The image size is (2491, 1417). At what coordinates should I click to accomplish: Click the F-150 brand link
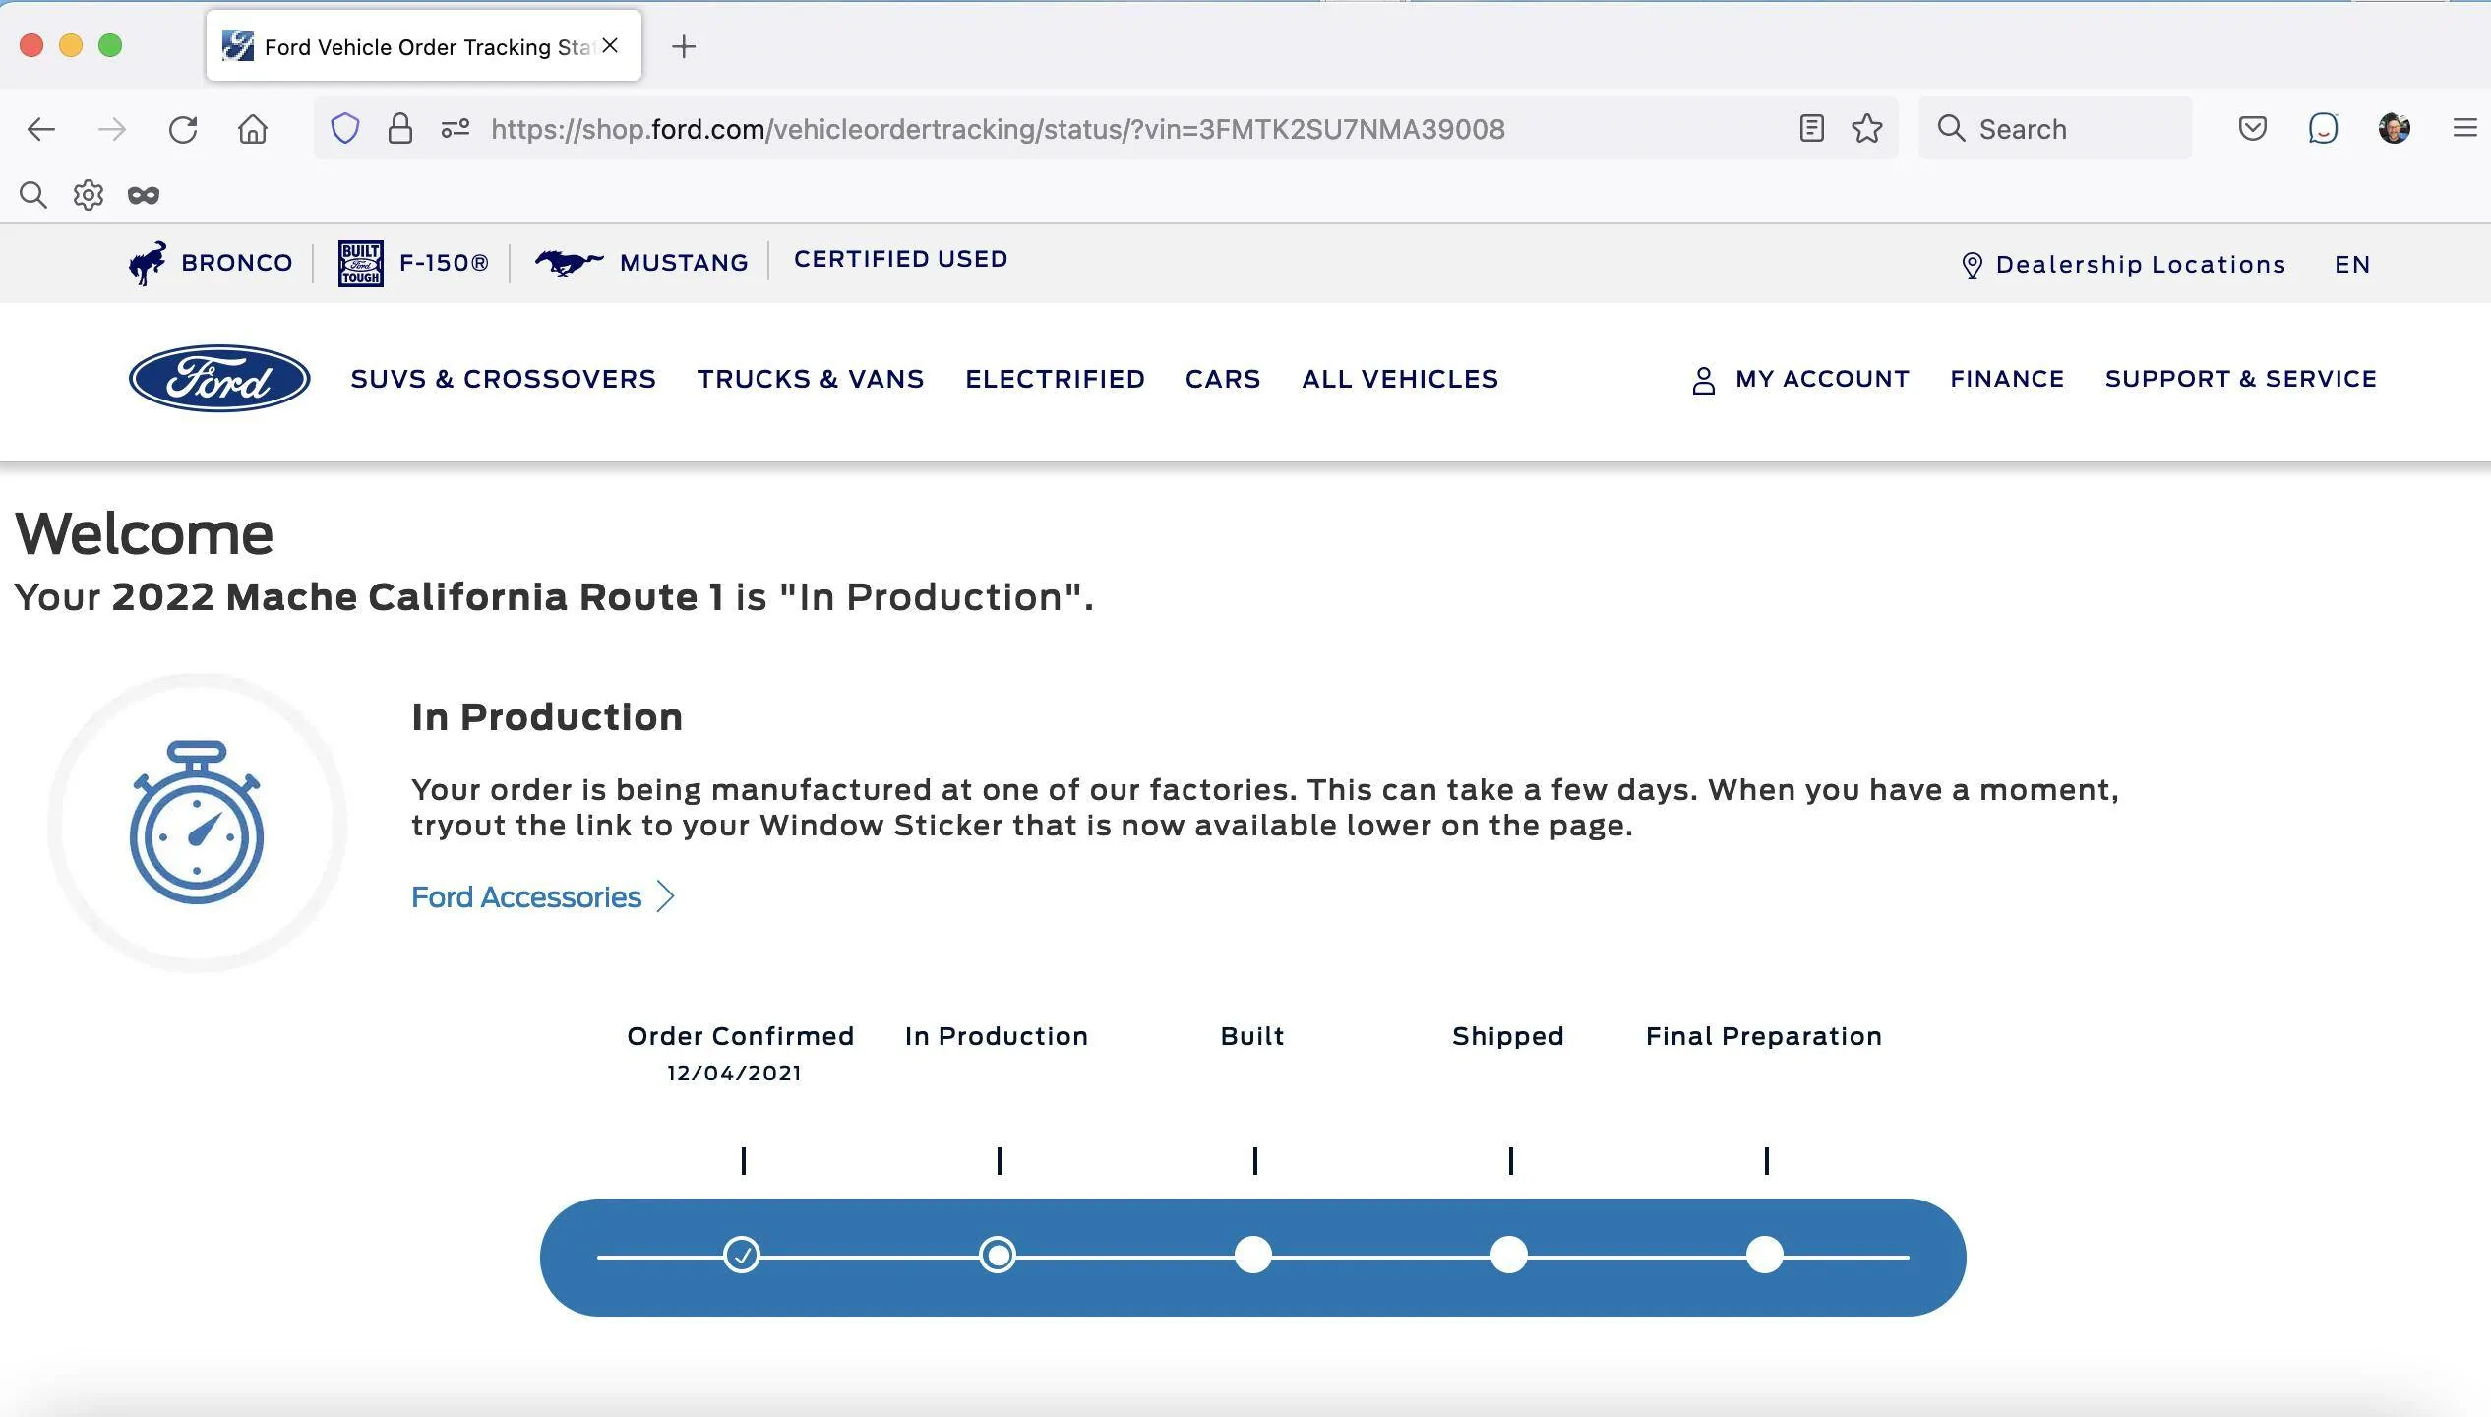pos(444,263)
